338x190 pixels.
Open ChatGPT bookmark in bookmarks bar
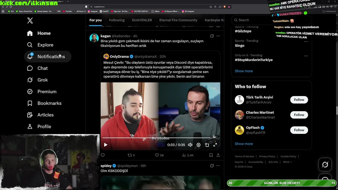pyautogui.click(x=104, y=11)
